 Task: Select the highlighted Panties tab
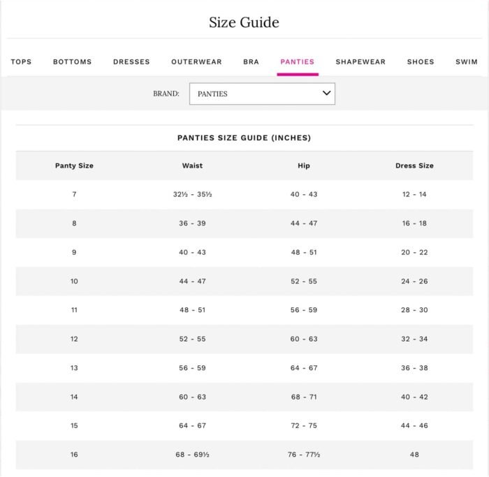[297, 61]
